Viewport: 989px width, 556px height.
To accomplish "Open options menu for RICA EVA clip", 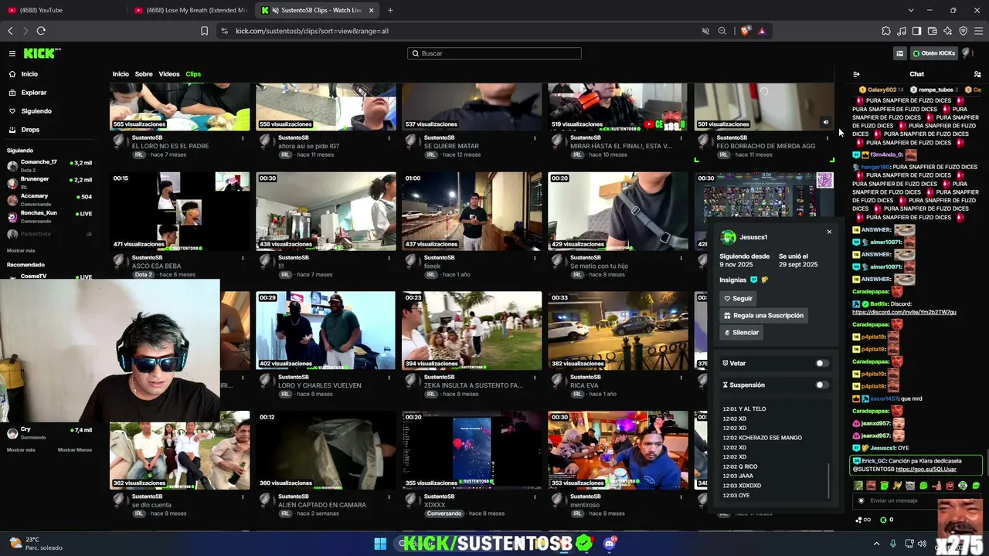I will (681, 378).
